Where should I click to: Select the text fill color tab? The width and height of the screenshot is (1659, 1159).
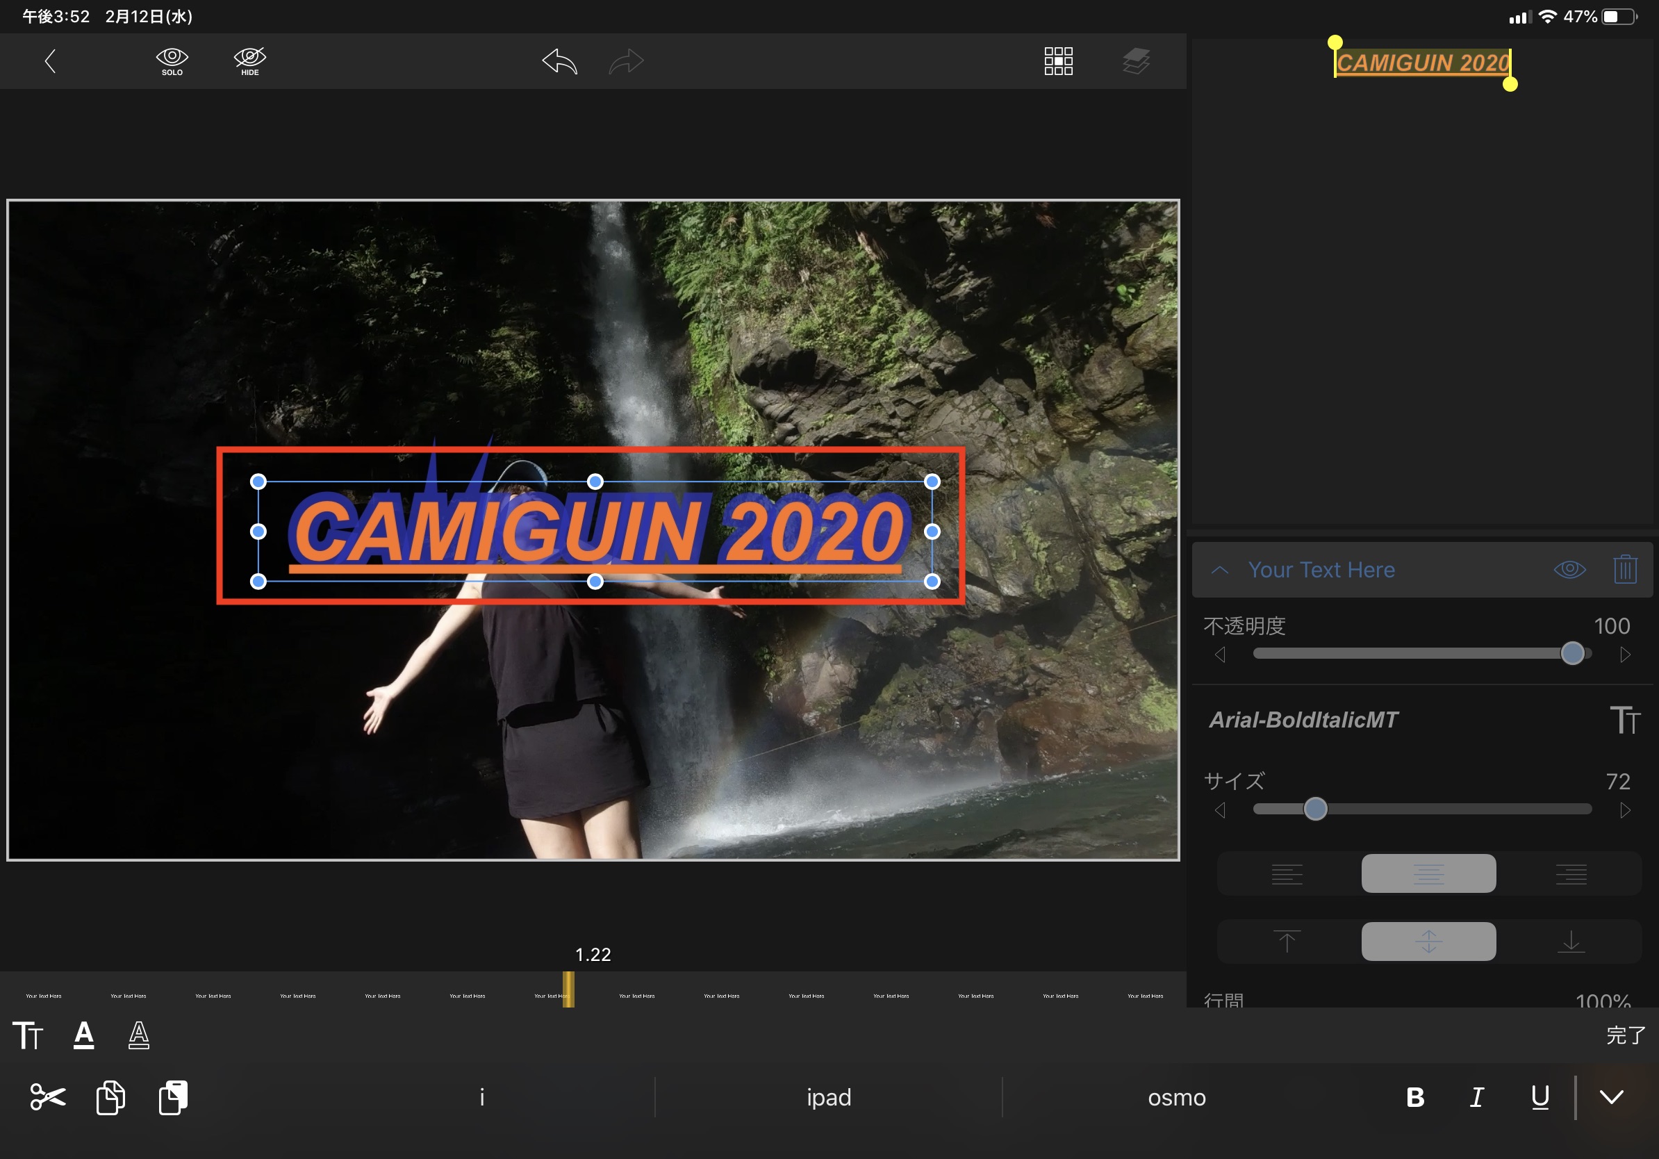pos(84,1035)
